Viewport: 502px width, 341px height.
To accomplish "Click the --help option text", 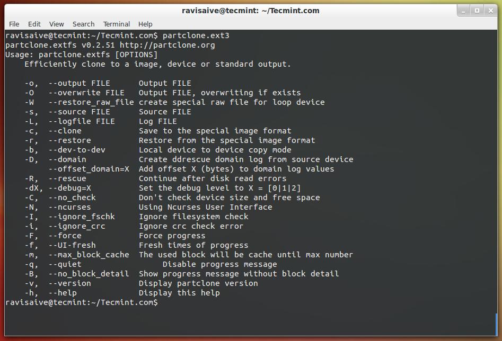I will tap(63, 293).
